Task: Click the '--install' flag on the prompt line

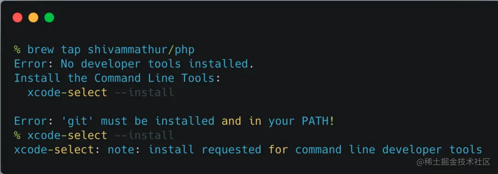Action: click(x=144, y=135)
